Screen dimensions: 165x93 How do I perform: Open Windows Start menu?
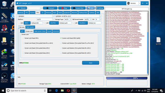pos(3,91)
